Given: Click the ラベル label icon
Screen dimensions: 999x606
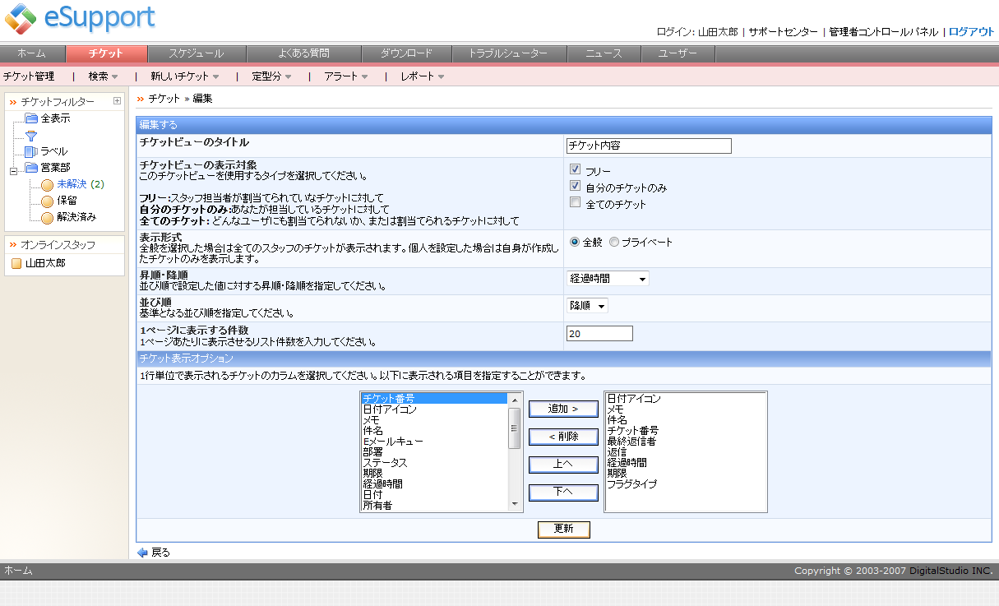Looking at the screenshot, I should (31, 151).
